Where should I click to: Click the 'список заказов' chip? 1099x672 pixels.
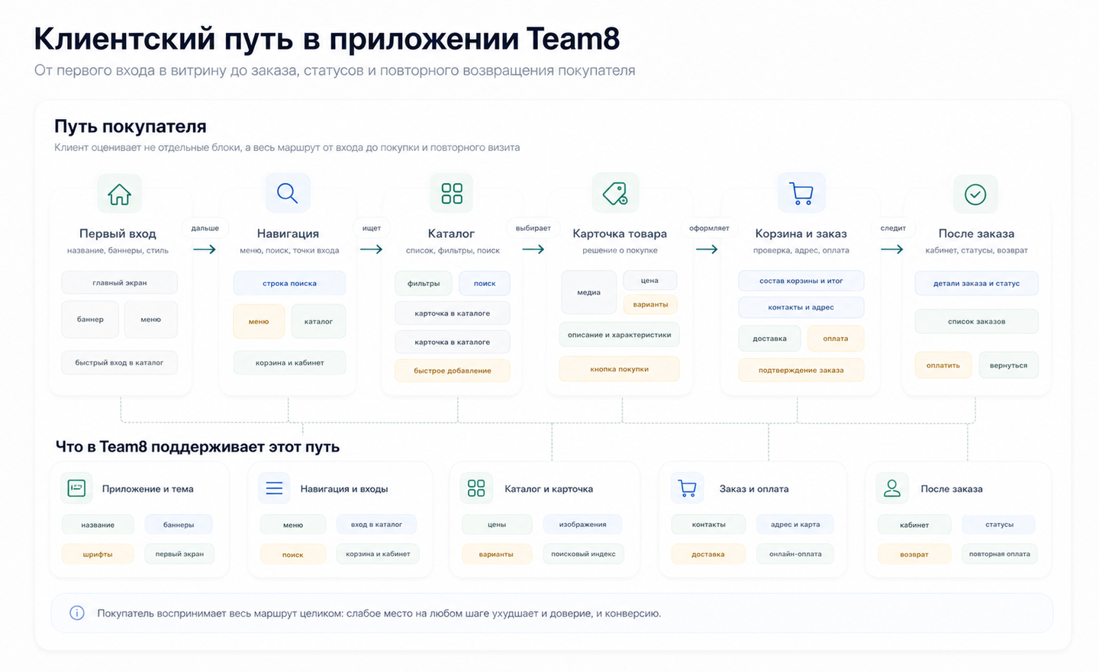tap(977, 322)
